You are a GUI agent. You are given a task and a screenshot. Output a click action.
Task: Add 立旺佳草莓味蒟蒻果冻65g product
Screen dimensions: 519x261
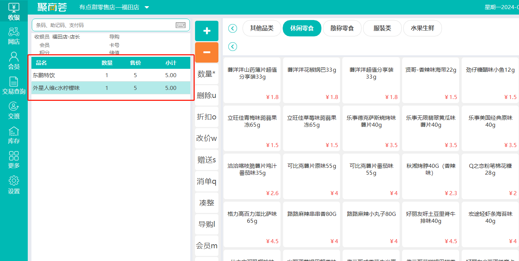click(312, 128)
